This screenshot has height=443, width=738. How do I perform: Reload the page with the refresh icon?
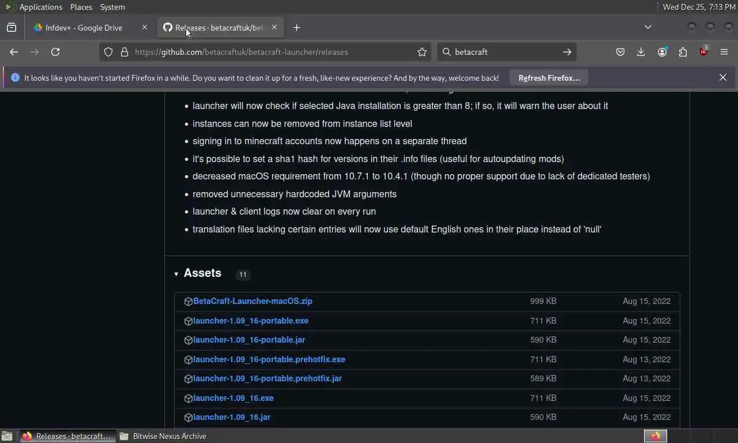point(55,52)
